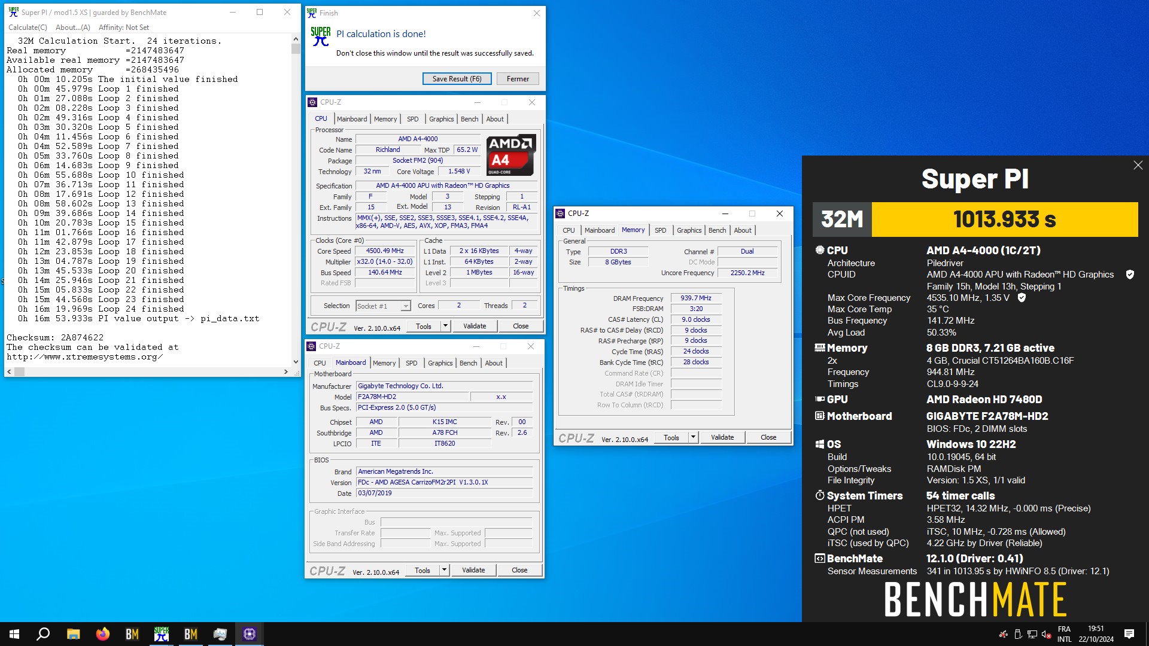
Task: Click the CPU-Z Memory window title icon
Action: (560, 214)
